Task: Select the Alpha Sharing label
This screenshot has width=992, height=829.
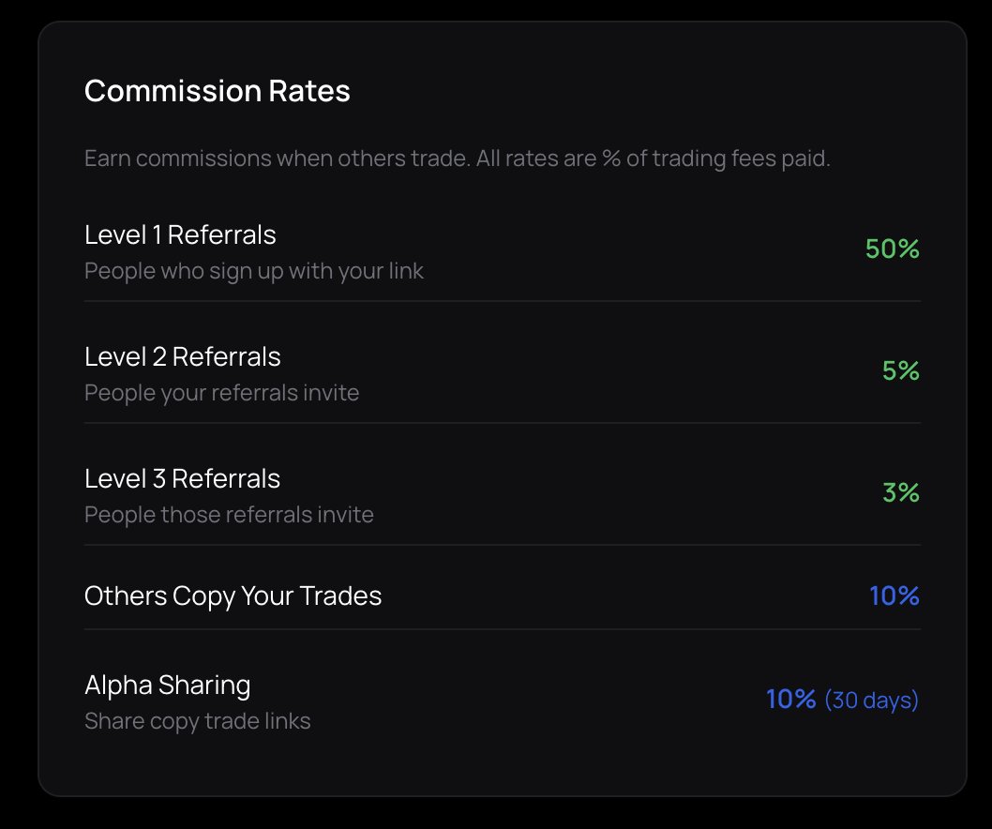Action: tap(167, 686)
